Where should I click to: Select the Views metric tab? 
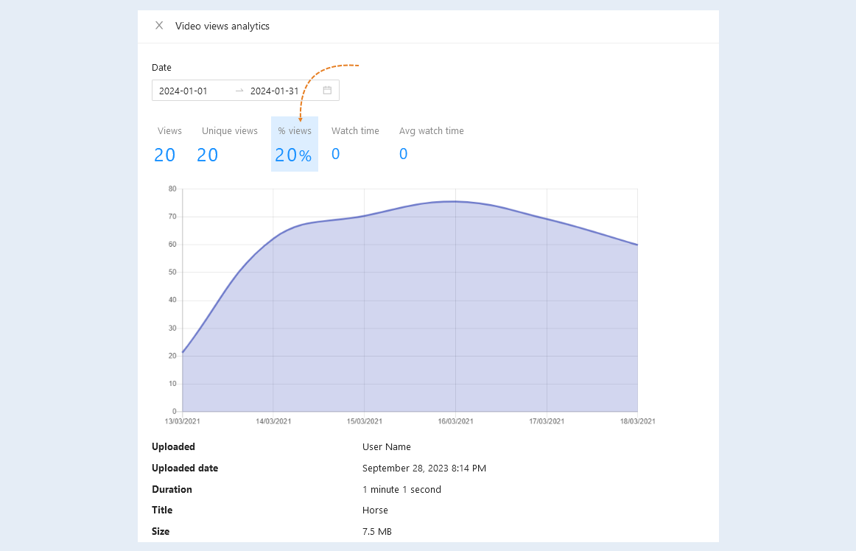click(169, 144)
